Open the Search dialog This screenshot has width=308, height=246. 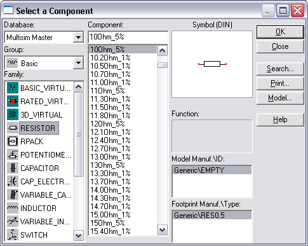(x=280, y=69)
